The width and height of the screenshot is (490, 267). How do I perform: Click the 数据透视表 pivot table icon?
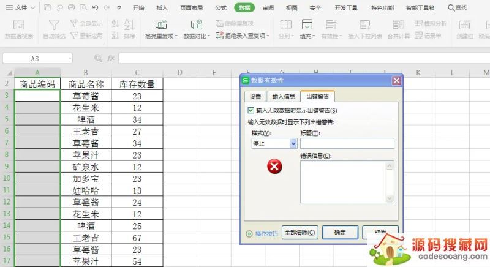point(19,24)
